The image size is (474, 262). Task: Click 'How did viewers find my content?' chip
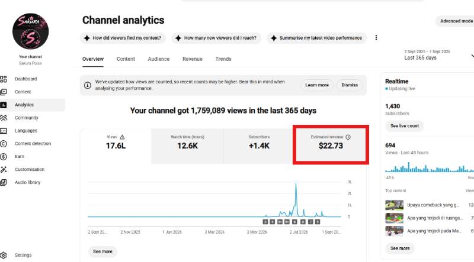[123, 38]
